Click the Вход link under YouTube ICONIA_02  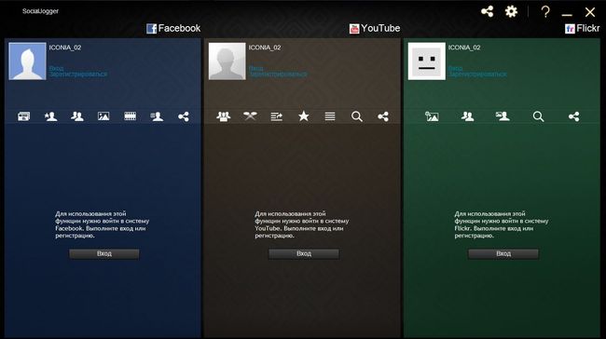click(x=255, y=68)
